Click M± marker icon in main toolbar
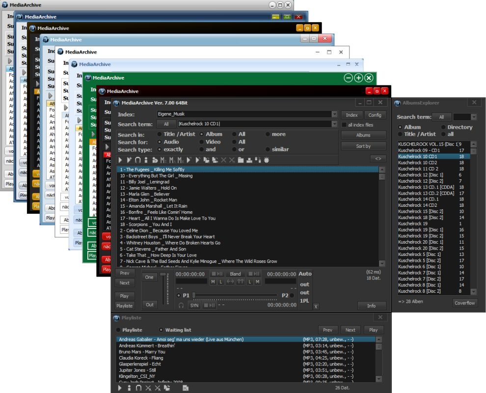The width and height of the screenshot is (486, 393). (163, 160)
